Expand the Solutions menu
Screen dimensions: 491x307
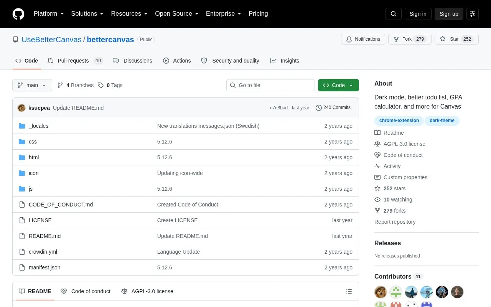coord(87,14)
